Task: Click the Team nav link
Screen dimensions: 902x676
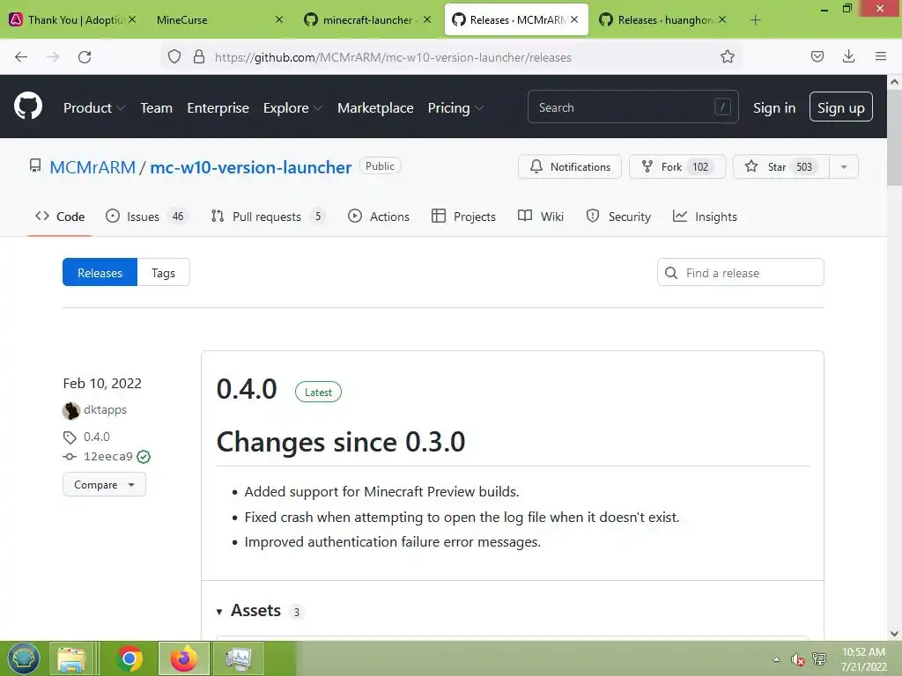Action: pyautogui.click(x=157, y=107)
